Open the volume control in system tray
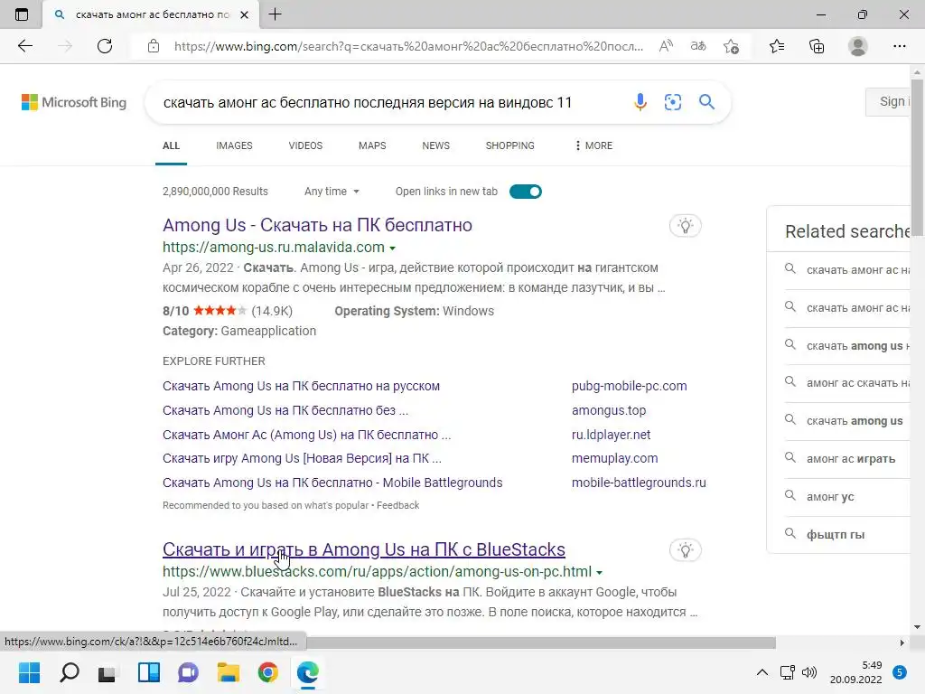 coord(809,672)
